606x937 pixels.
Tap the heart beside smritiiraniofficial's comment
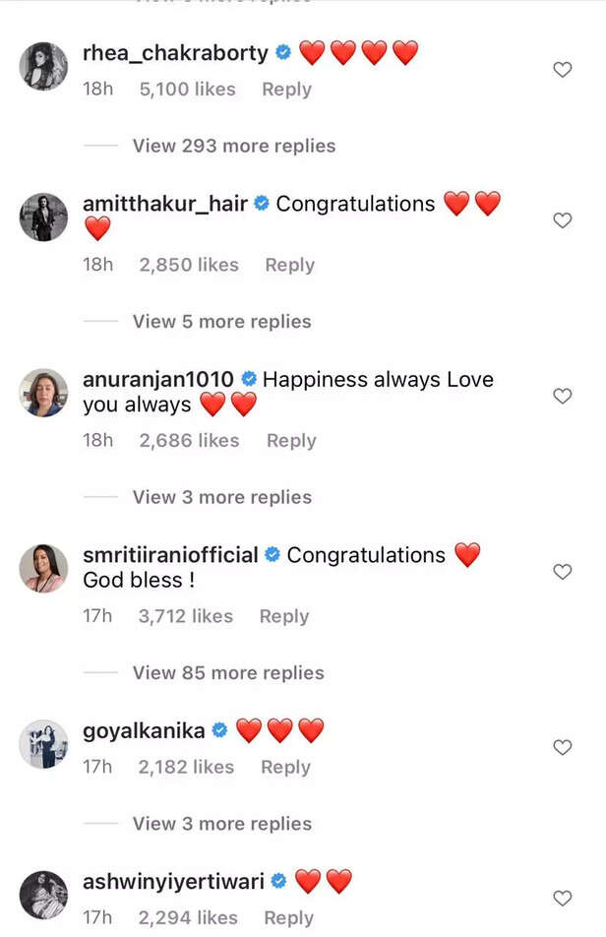point(563,572)
